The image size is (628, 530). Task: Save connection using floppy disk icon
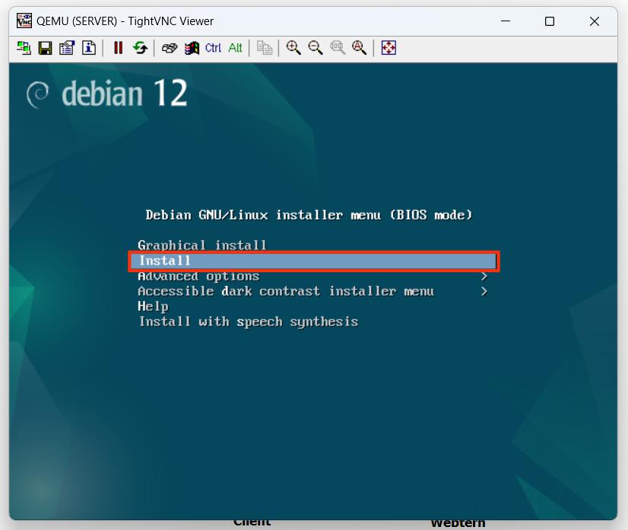point(46,48)
